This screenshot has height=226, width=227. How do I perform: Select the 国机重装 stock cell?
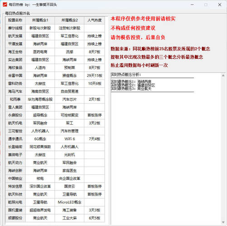pyautogui.click(x=15, y=210)
